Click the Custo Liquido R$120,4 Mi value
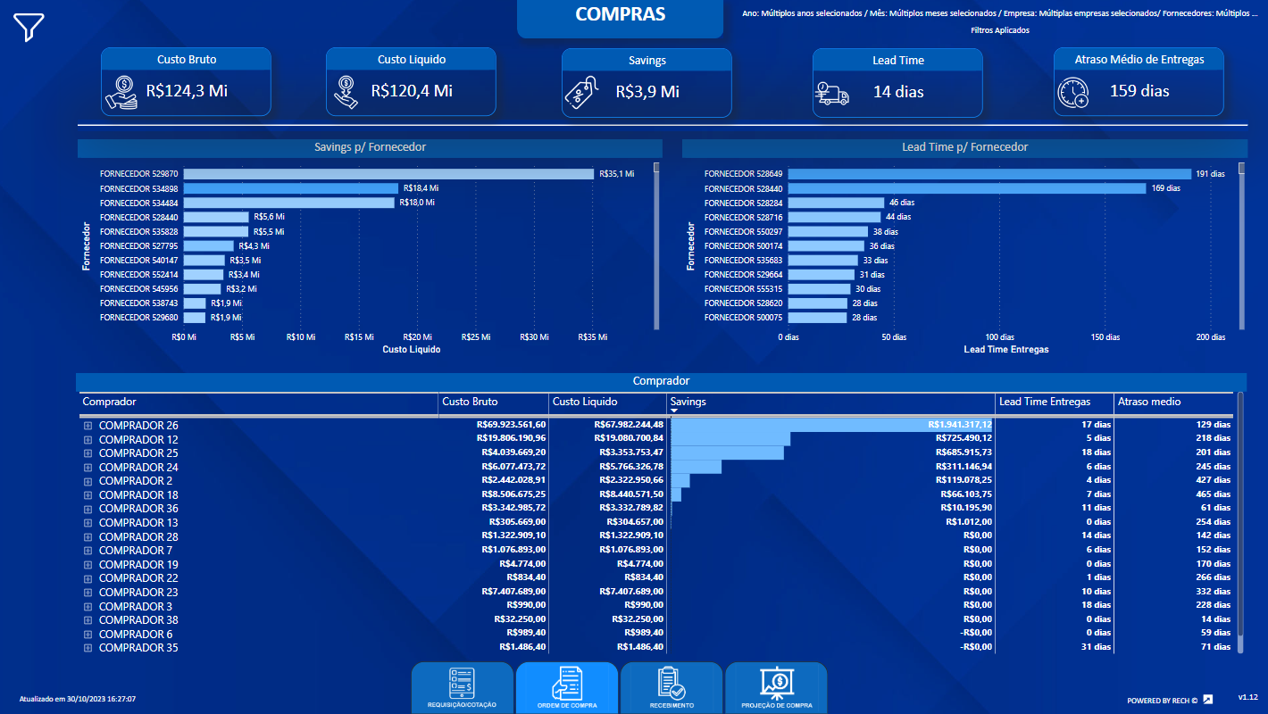Screen dimensions: 1268x714 pos(412,91)
